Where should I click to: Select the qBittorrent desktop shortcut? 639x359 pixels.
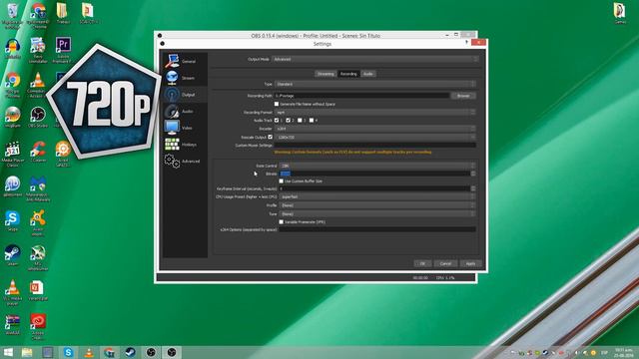click(12, 186)
